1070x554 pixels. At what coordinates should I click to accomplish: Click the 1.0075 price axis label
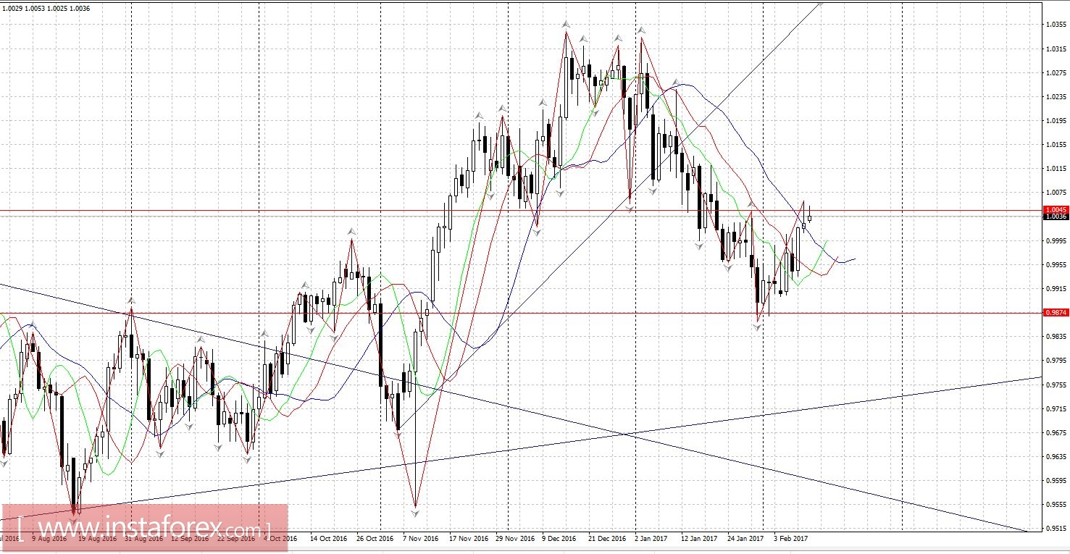tap(1056, 193)
